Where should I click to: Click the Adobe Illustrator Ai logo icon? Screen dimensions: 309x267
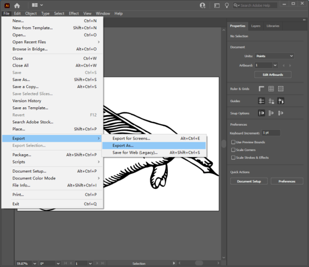point(7,6)
